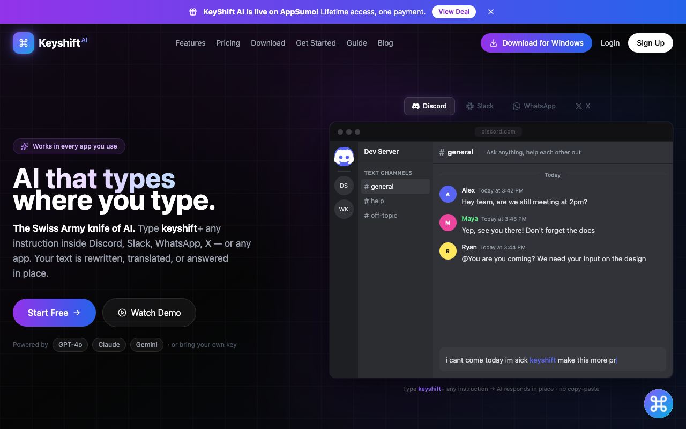The width and height of the screenshot is (686, 429).
Task: Click the Gemini model badge
Action: coord(147,345)
